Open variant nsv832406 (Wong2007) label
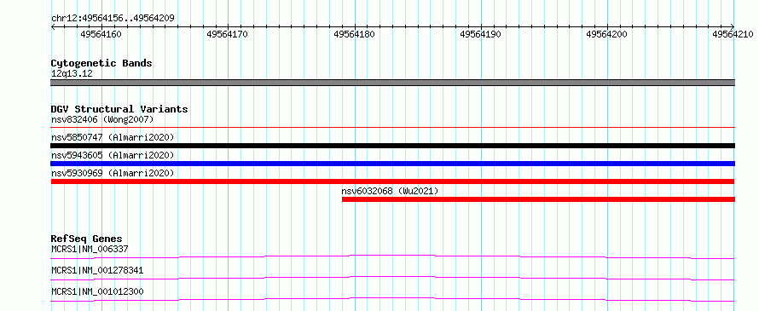This screenshot has height=311, width=759. (x=102, y=119)
